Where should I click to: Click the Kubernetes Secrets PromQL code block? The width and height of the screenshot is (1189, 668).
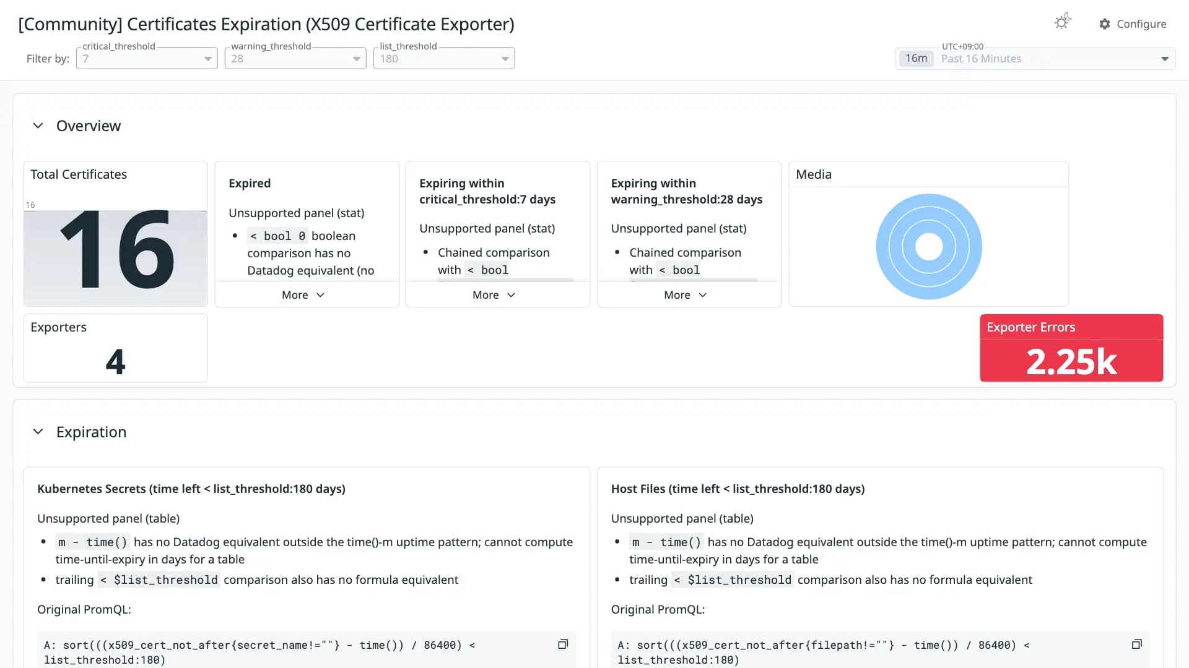tap(307, 651)
